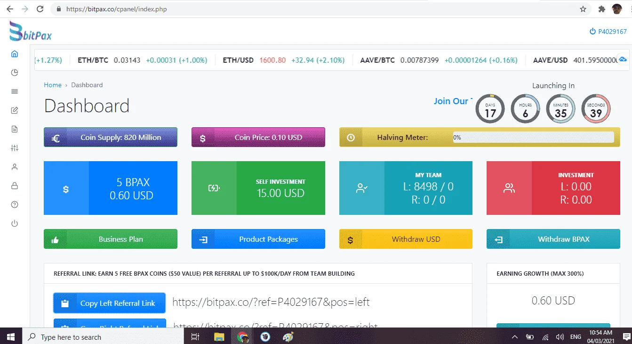The height and width of the screenshot is (344, 632).
Task: Open the document sidebar icon
Action: pos(15,129)
